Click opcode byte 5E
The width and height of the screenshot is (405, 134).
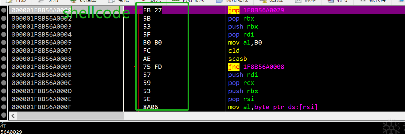click(147, 99)
